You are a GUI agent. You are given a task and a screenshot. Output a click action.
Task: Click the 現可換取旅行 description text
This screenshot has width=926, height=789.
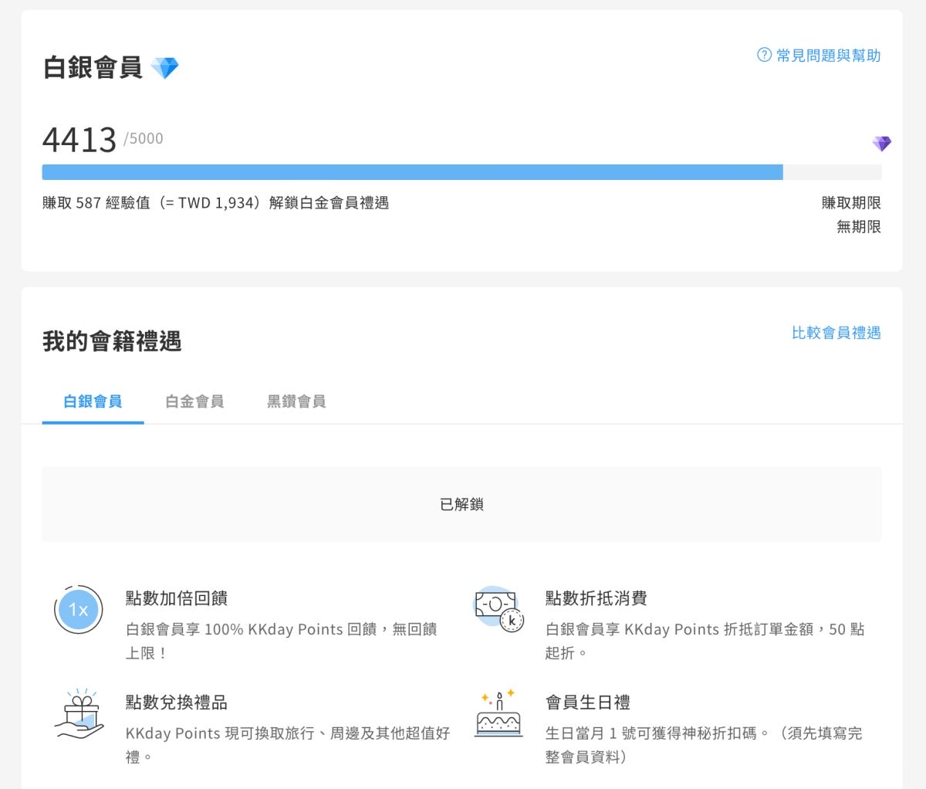[x=288, y=745]
